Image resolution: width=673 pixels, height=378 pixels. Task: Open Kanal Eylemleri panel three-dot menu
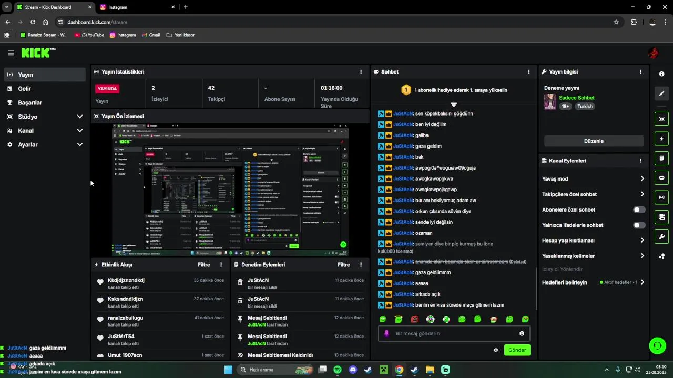tap(640, 161)
